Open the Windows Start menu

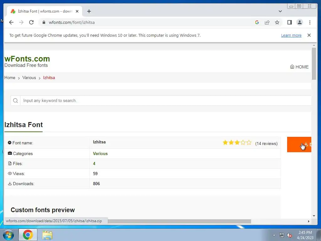coord(8,235)
